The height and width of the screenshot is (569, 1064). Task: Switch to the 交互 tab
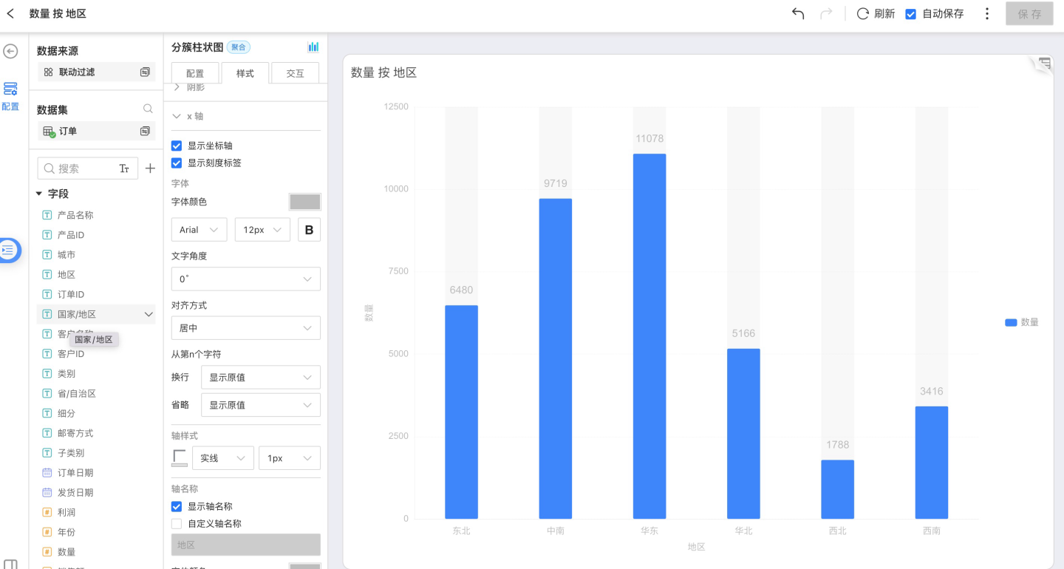click(x=295, y=73)
